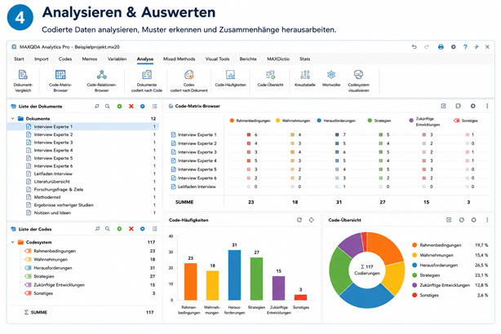
Task: Open the Code-Relationen-Browser tool
Action: (102, 81)
